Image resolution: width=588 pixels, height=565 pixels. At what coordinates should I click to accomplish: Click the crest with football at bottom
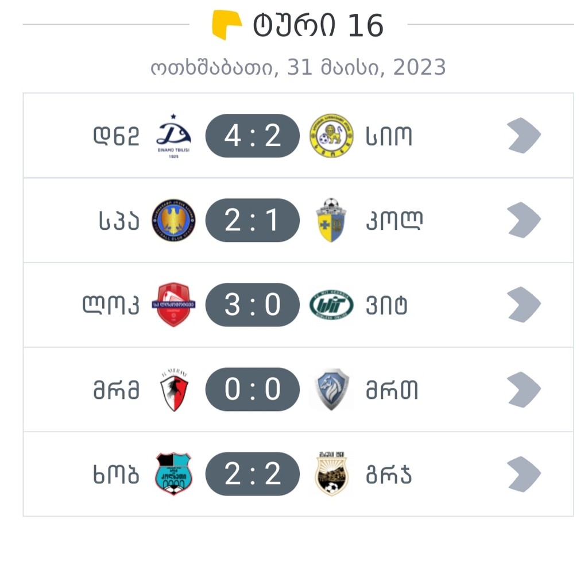click(x=331, y=474)
